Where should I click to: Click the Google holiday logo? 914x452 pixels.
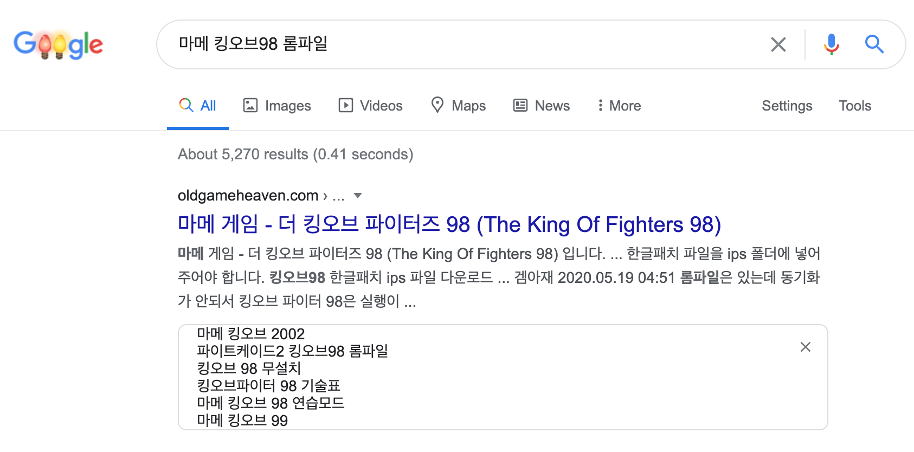(59, 44)
